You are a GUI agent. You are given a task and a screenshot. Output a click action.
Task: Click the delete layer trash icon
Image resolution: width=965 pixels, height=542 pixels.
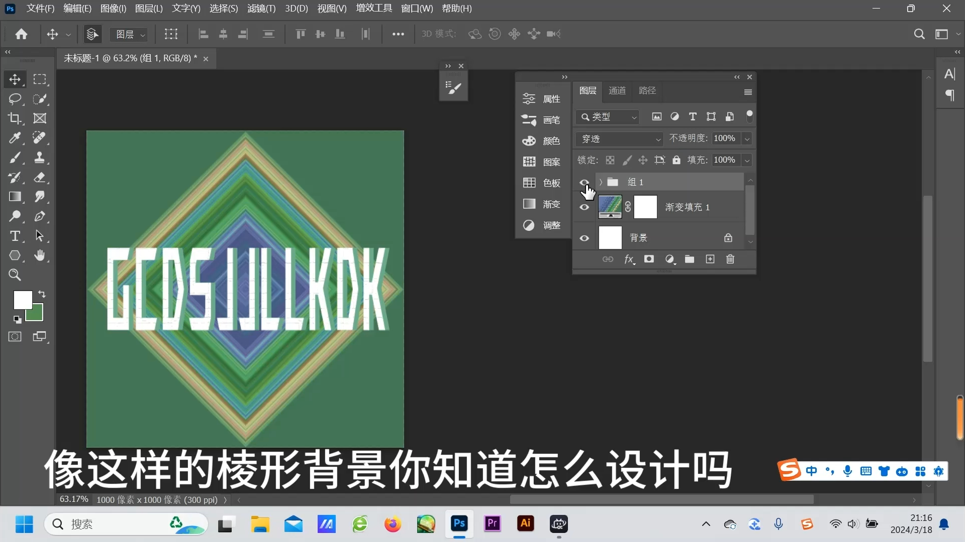730,259
